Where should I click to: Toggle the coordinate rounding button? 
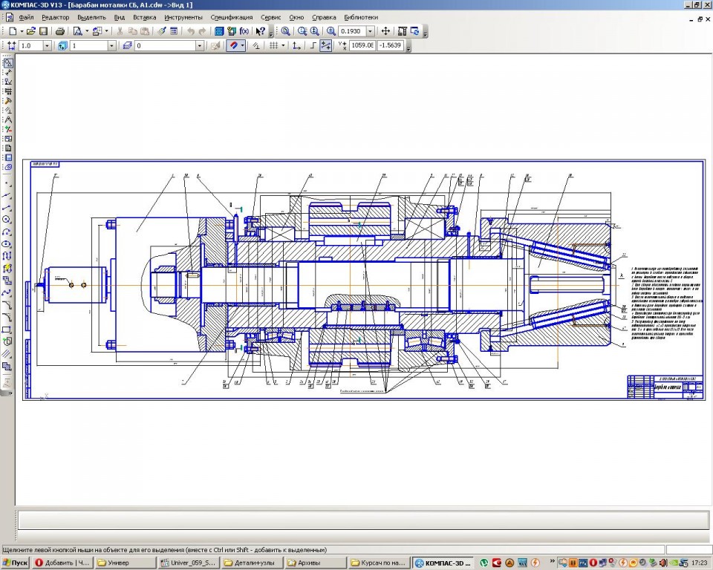[x=325, y=45]
